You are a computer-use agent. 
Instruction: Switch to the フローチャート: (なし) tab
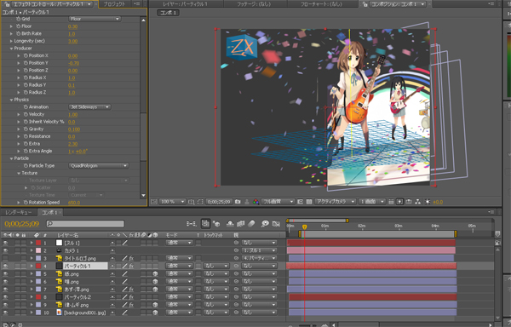[322, 4]
